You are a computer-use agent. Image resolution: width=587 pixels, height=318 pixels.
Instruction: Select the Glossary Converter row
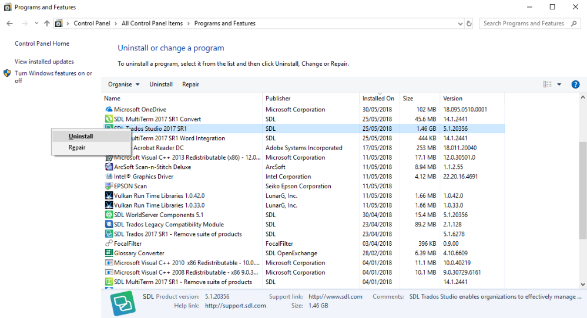pos(303,253)
